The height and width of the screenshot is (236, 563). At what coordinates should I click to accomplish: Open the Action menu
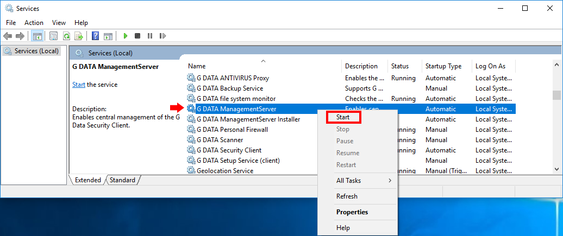[x=34, y=23]
